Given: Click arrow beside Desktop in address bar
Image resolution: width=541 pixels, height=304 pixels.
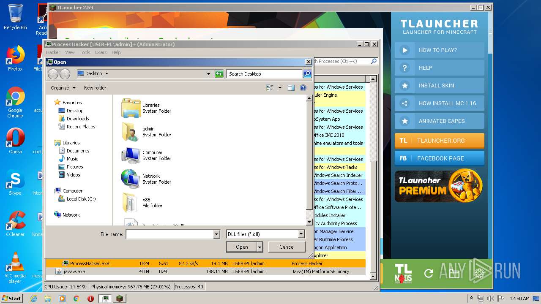Looking at the screenshot, I should (x=107, y=74).
